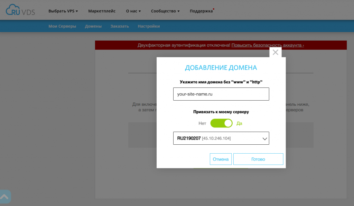Screen dimensions: 354x206
Task: Open the Маркетплейс page
Action: coord(102,11)
